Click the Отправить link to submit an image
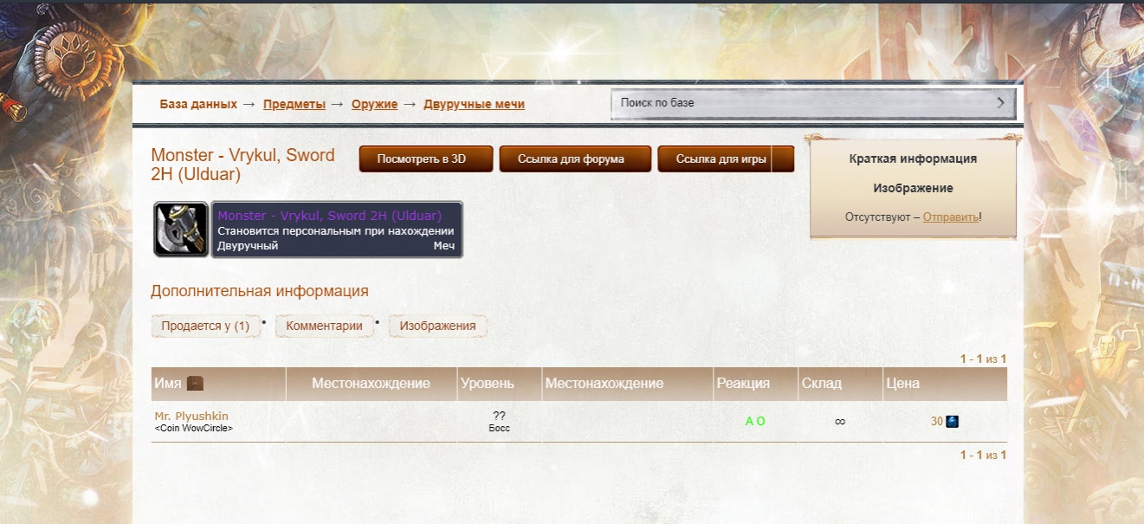 point(950,217)
